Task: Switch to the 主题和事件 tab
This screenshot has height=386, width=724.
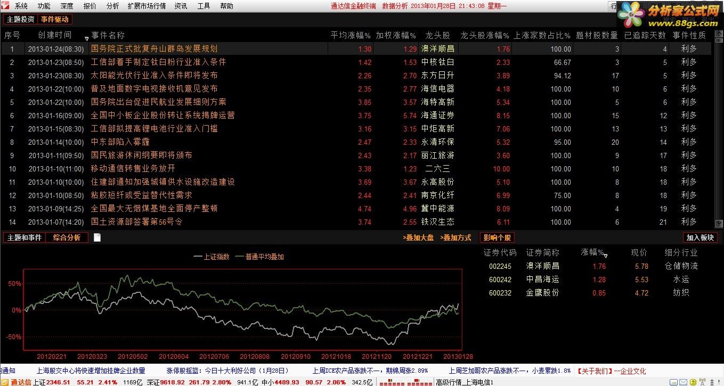Action: point(24,237)
